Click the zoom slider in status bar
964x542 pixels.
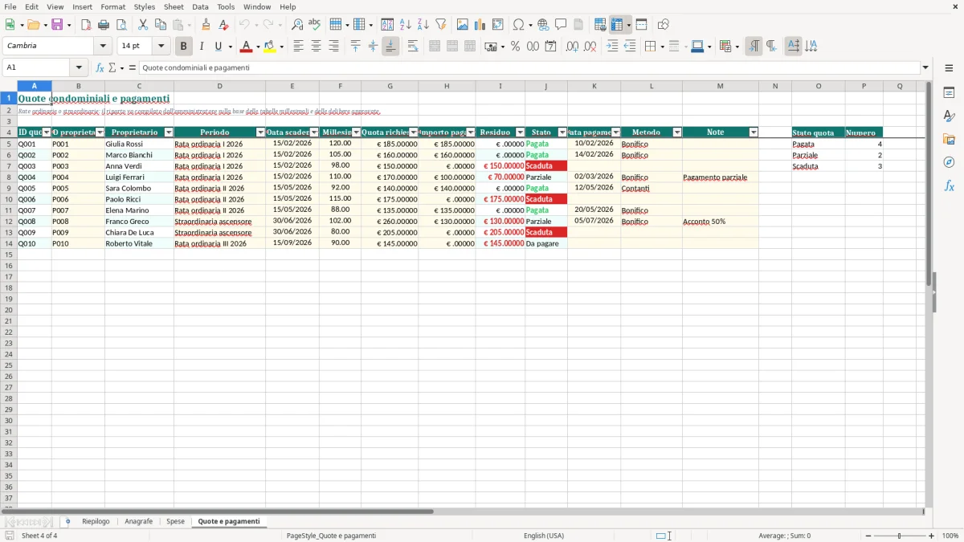click(900, 536)
